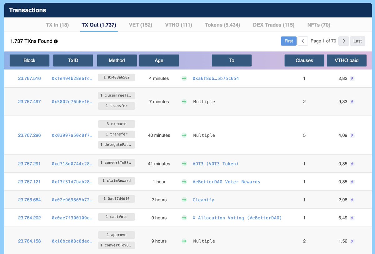Click the To column header

coord(232,60)
